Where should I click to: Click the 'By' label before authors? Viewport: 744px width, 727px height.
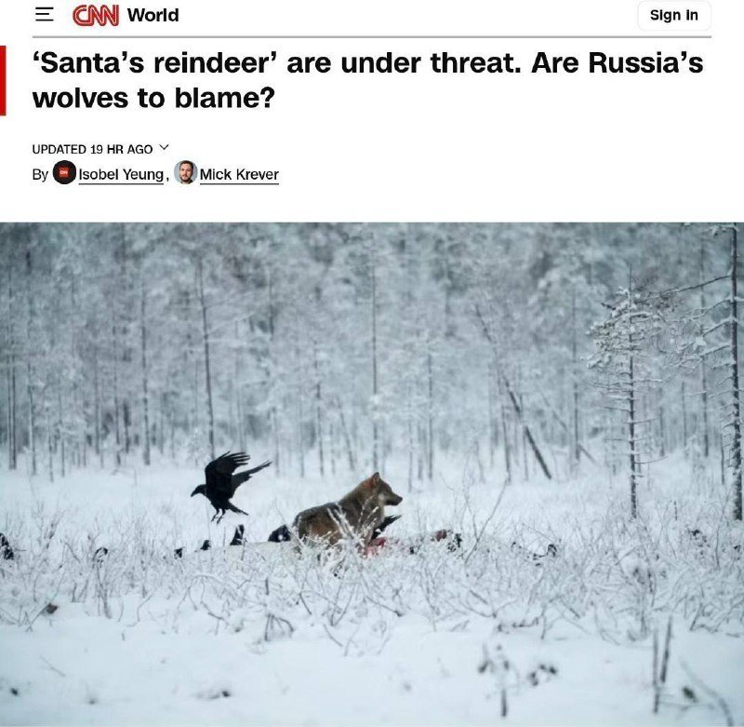40,174
